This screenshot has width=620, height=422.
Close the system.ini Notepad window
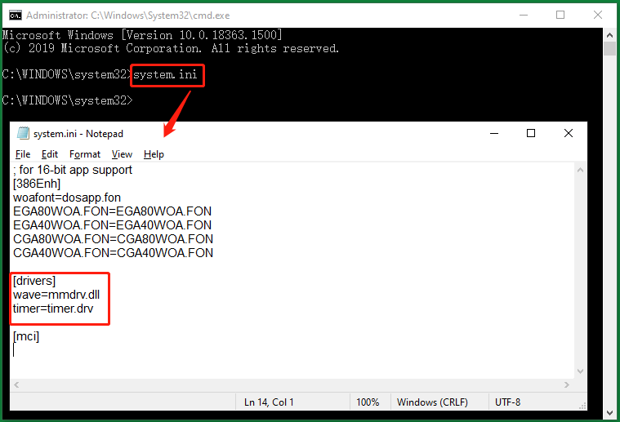[x=569, y=133]
